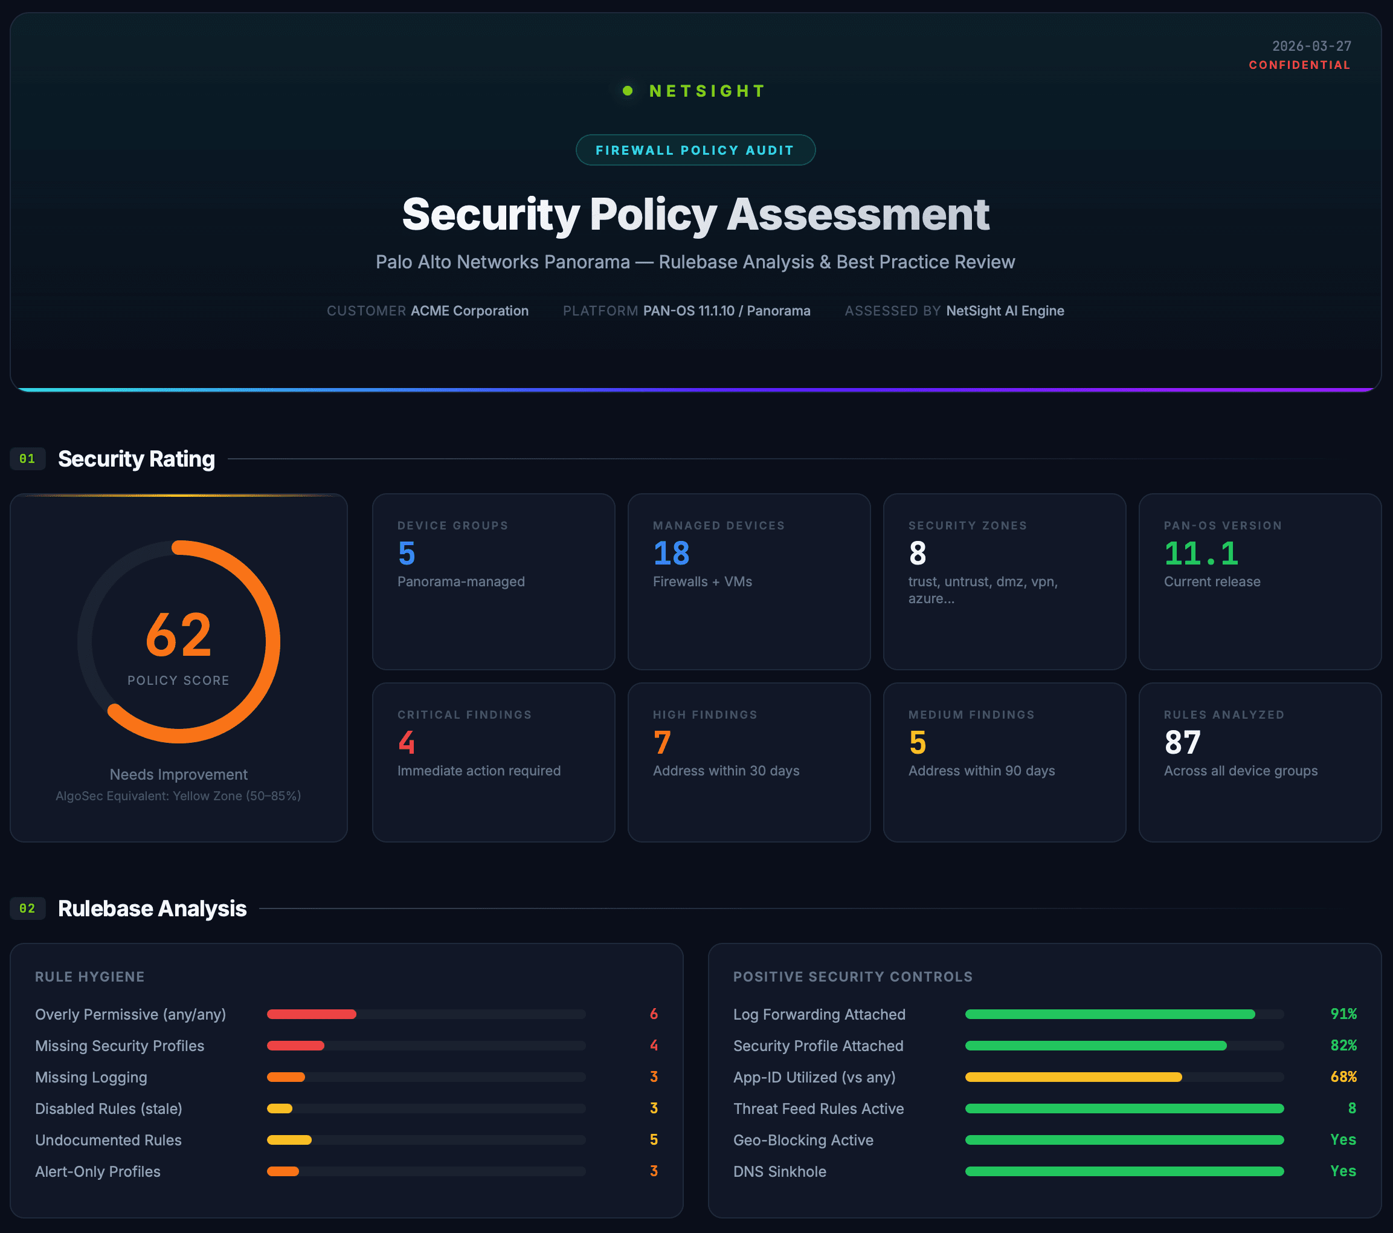Click the green NetSight logo dot
Screen dimensions: 1393x1233
(x=628, y=91)
